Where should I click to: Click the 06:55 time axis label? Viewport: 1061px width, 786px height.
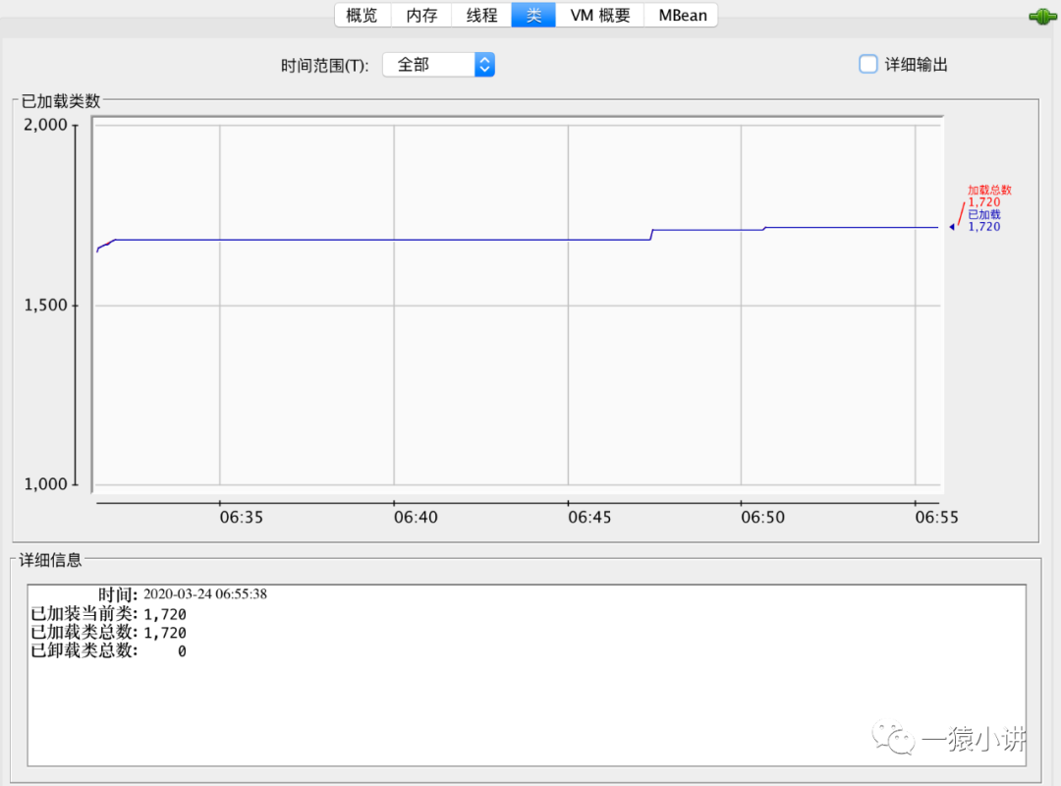coord(936,517)
